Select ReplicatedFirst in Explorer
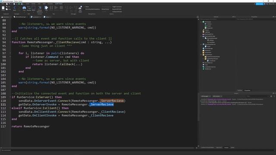This screenshot has height=155, width=276. click(209, 34)
